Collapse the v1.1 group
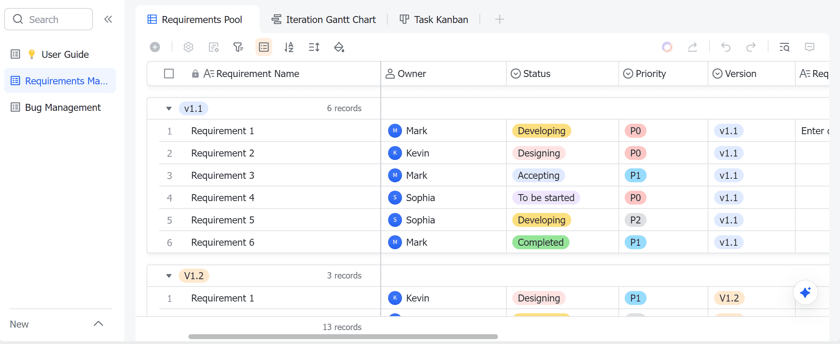The width and height of the screenshot is (840, 344). tap(169, 108)
